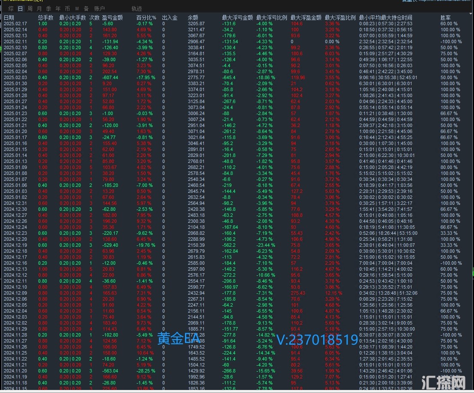This screenshot has width=474, height=393.
Task: Switch to the 账户 account tab
Action: [99, 9]
